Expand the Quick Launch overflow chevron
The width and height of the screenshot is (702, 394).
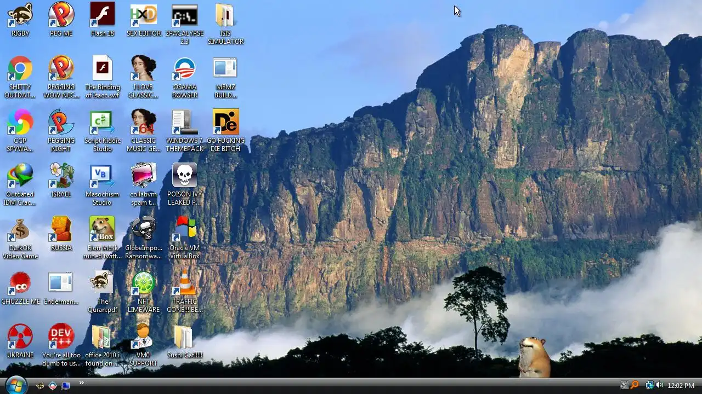pyautogui.click(x=81, y=383)
